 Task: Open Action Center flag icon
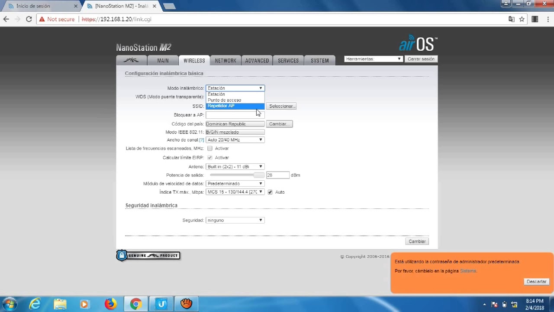(x=495, y=305)
